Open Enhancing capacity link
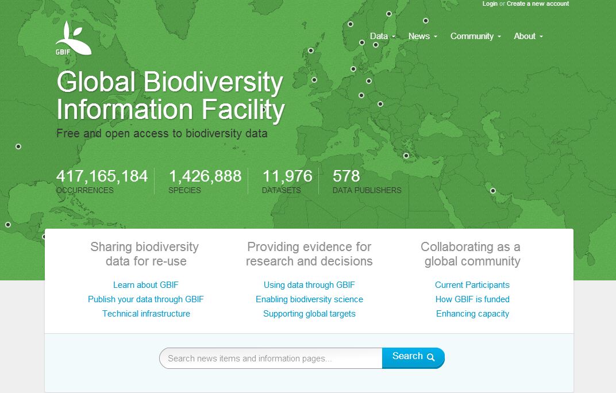The width and height of the screenshot is (616, 393). tap(472, 314)
